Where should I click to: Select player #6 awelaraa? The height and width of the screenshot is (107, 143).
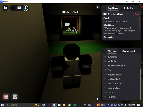click(121, 57)
